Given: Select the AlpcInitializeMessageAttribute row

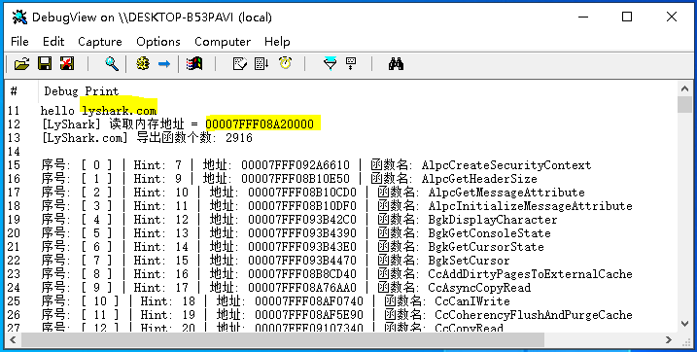Looking at the screenshot, I should [x=341, y=206].
